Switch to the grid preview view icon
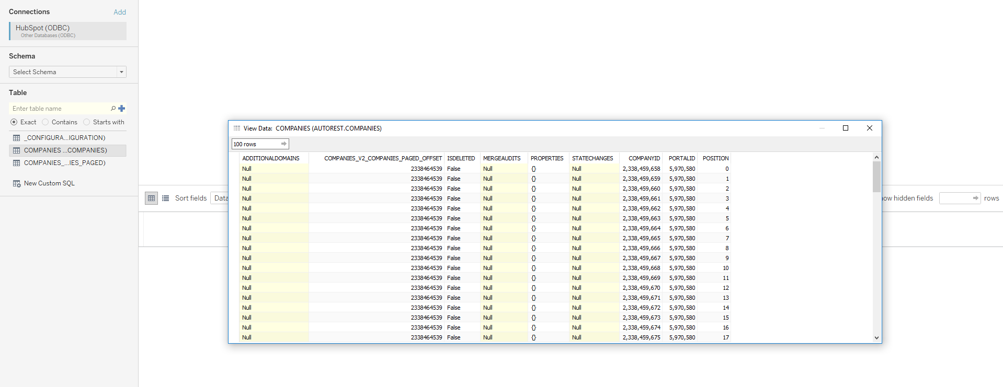Image resolution: width=1003 pixels, height=387 pixels. [151, 198]
